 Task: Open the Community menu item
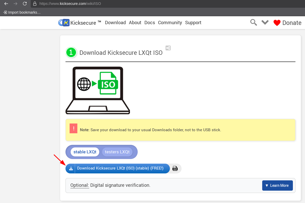[170, 23]
